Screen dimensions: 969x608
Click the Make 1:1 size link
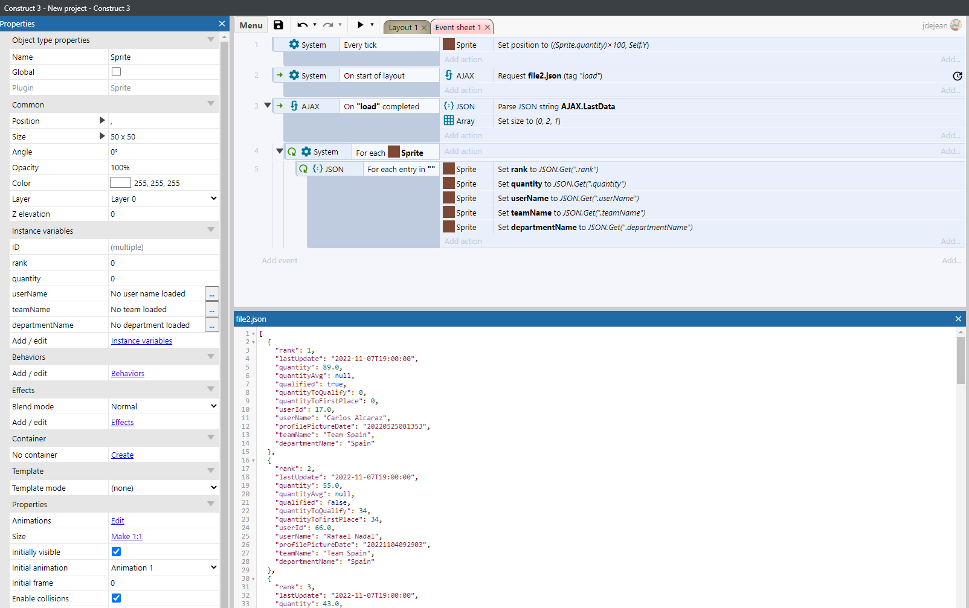126,537
